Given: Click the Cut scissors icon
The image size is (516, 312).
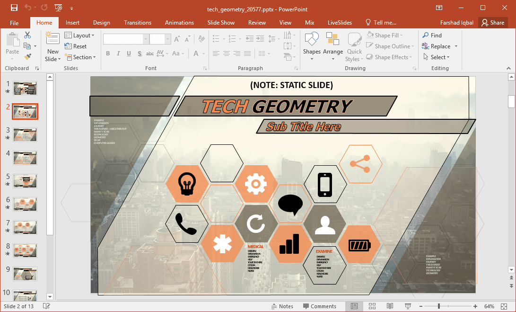Looking at the screenshot, I should pyautogui.click(x=27, y=35).
